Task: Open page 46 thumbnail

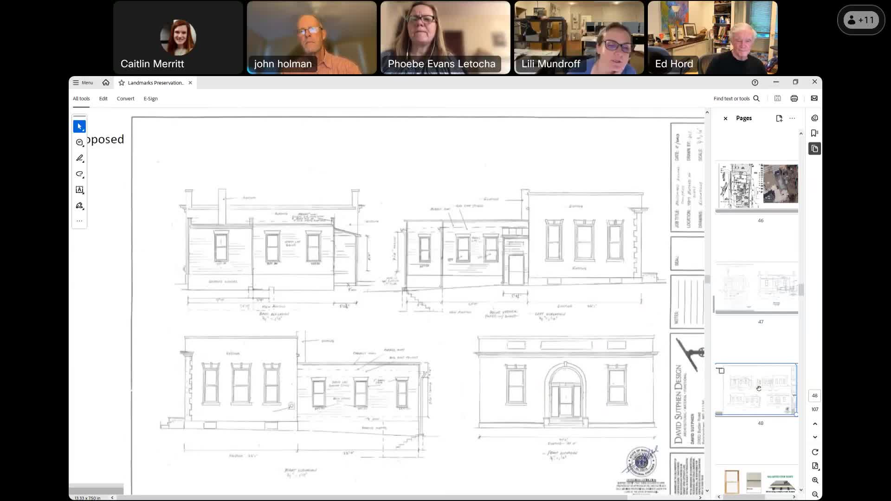Action: click(x=758, y=186)
